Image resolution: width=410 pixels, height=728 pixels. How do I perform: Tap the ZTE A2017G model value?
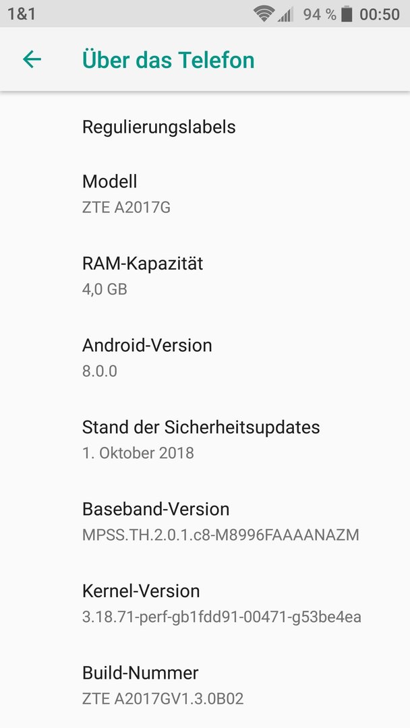[126, 207]
